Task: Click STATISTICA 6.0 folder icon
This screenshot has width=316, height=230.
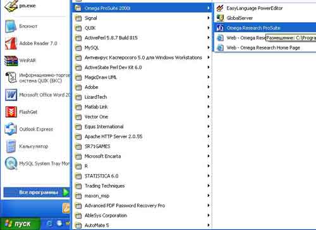Action: click(78, 176)
